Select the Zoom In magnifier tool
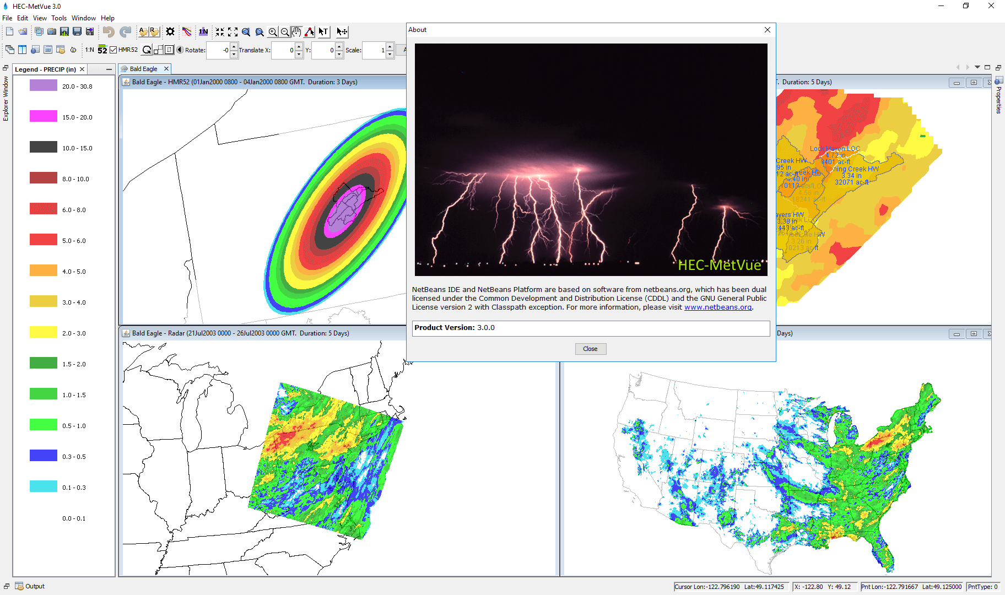The height and width of the screenshot is (595, 1005). point(273,32)
